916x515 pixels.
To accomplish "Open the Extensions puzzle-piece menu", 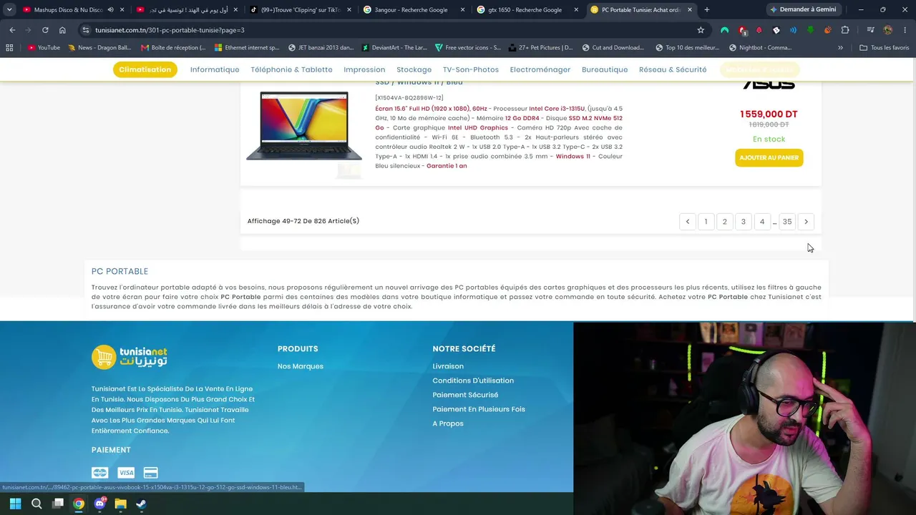I will tap(845, 30).
